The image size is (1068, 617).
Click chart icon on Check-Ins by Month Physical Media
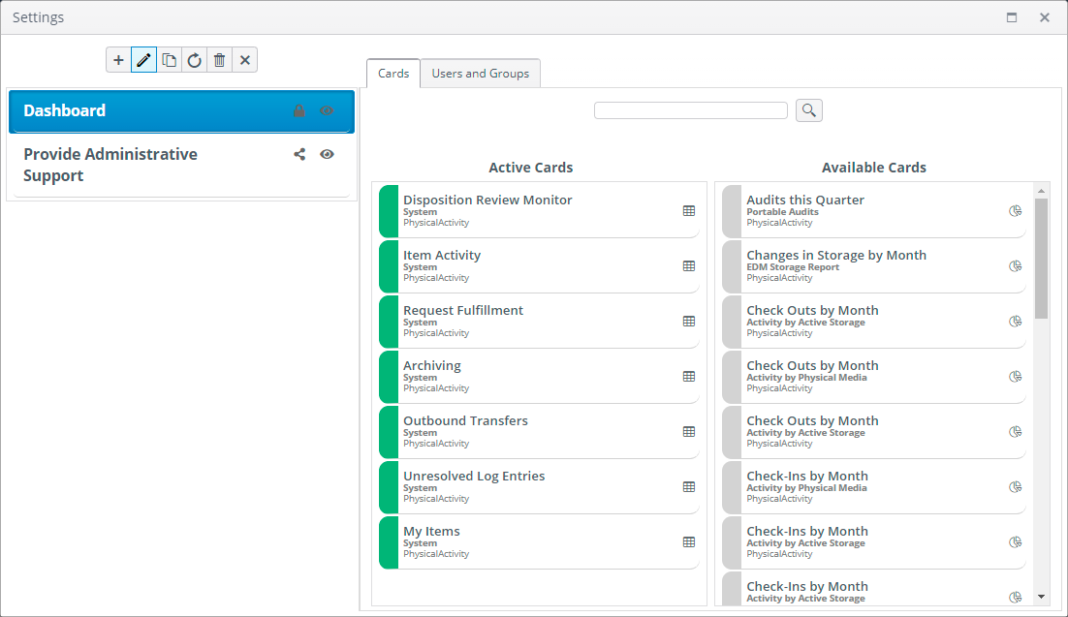click(x=1016, y=487)
